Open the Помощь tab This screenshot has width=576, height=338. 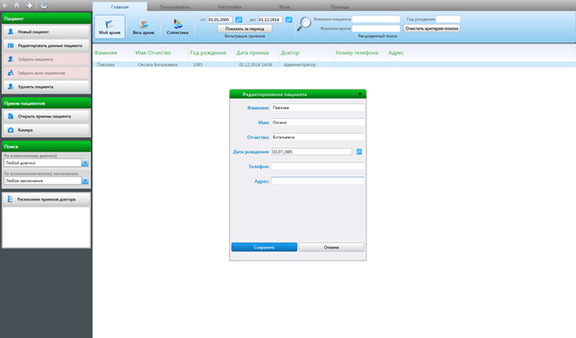pos(340,6)
